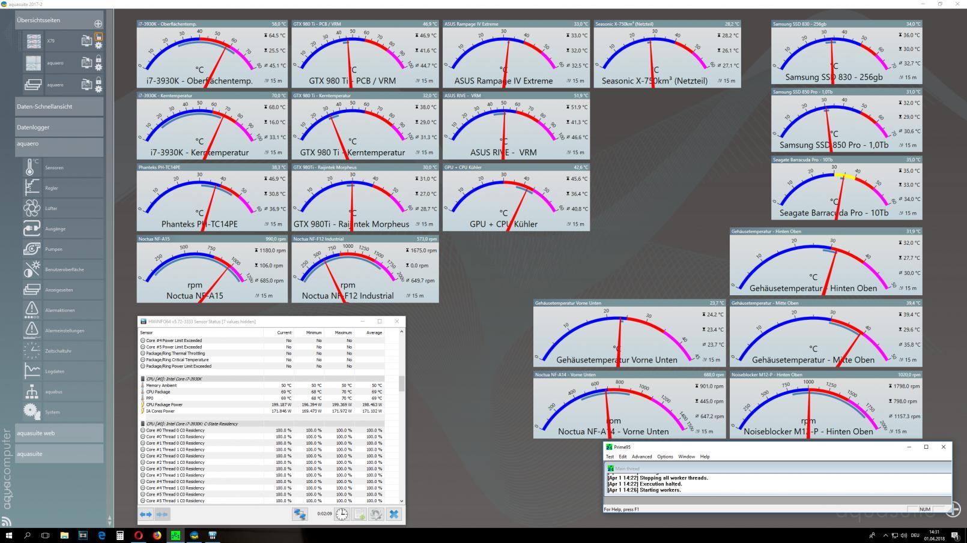Open Zeitschaltuhr timer icon

tap(31, 351)
